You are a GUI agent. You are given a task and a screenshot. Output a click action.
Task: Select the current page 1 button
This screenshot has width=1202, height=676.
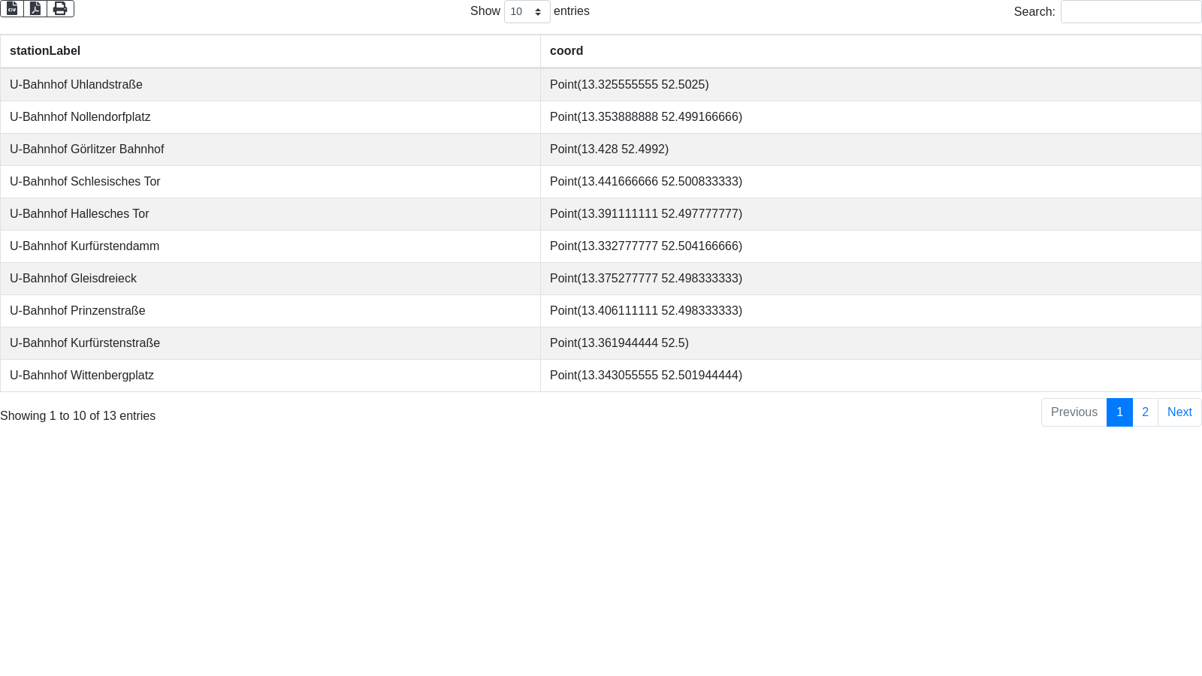tap(1119, 412)
